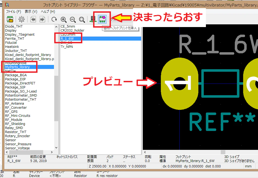Screen dimensions: 258x178
Task: Select Package_SO_J-Lead library
Action: tap(21, 91)
